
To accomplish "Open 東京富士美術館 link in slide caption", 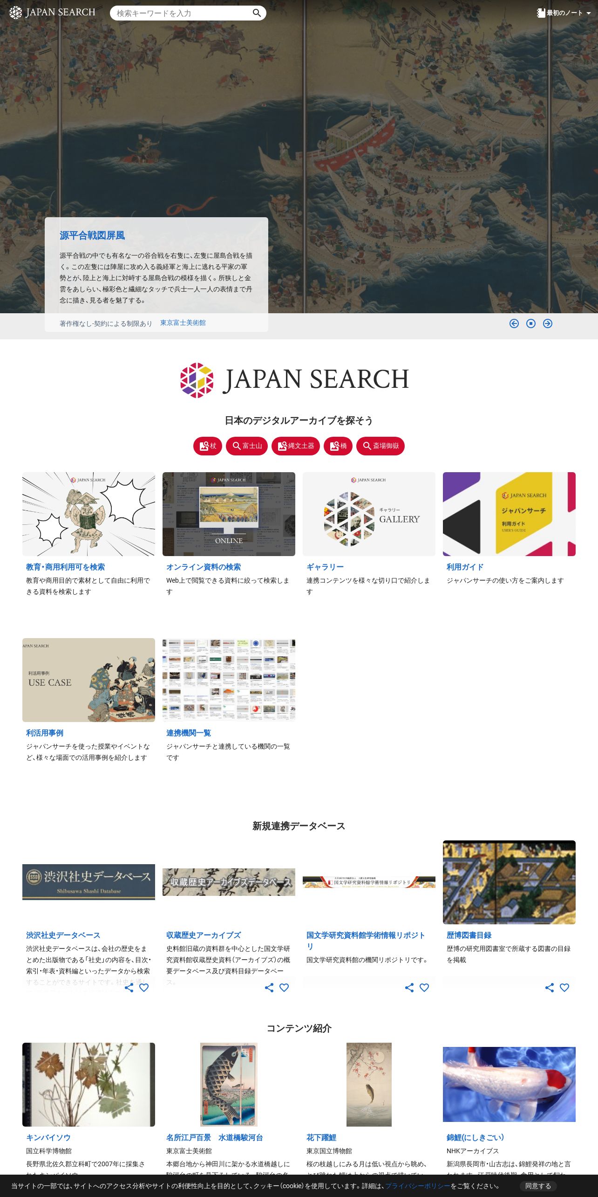I will 183,323.
